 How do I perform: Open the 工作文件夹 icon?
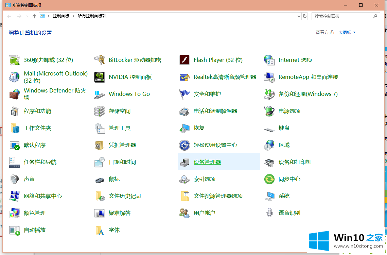point(15,128)
